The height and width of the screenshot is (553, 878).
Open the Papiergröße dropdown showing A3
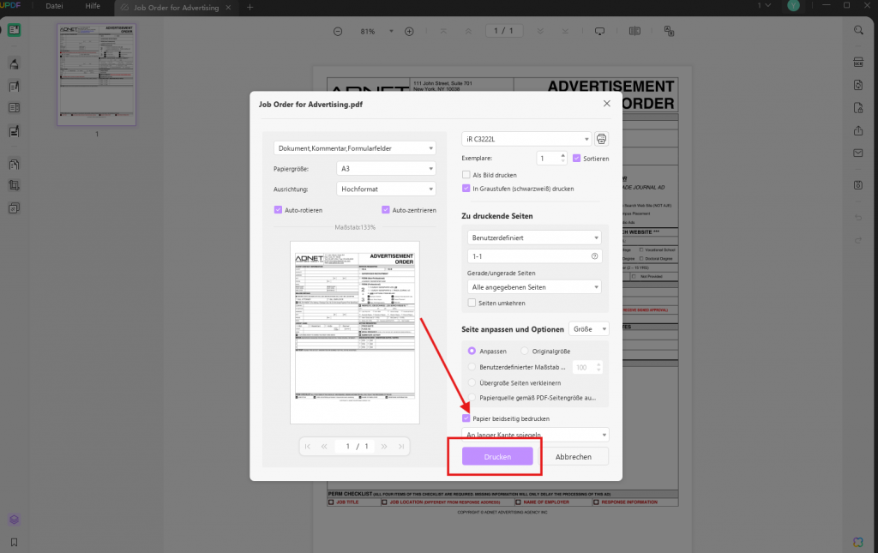click(x=386, y=168)
